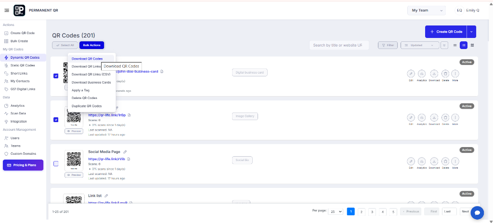Select the detailed list view icon

tap(464, 45)
